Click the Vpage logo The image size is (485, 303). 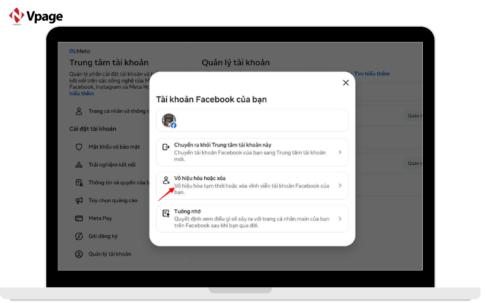tap(36, 16)
